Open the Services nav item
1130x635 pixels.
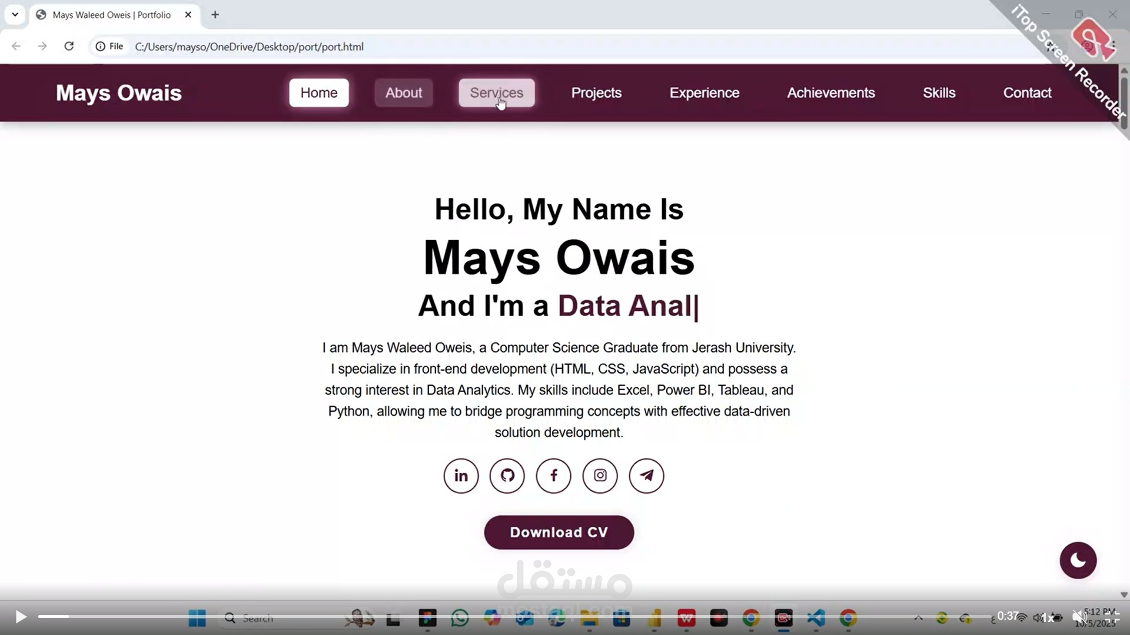[497, 93]
